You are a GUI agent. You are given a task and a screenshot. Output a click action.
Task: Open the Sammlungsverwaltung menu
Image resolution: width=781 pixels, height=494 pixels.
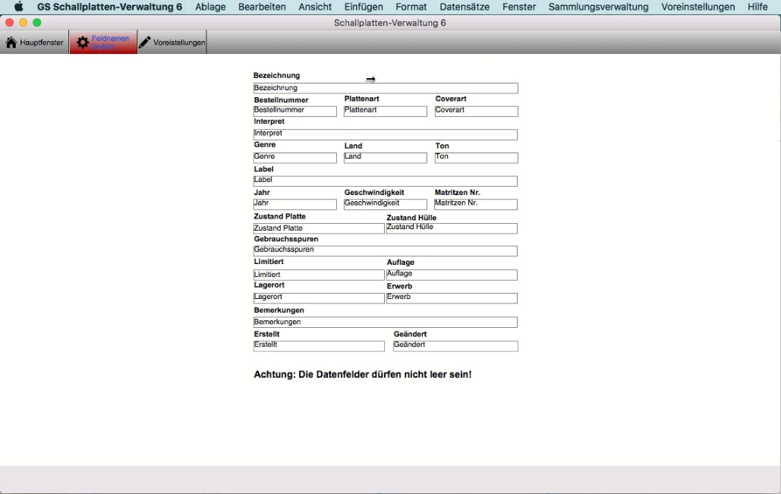[x=598, y=7]
